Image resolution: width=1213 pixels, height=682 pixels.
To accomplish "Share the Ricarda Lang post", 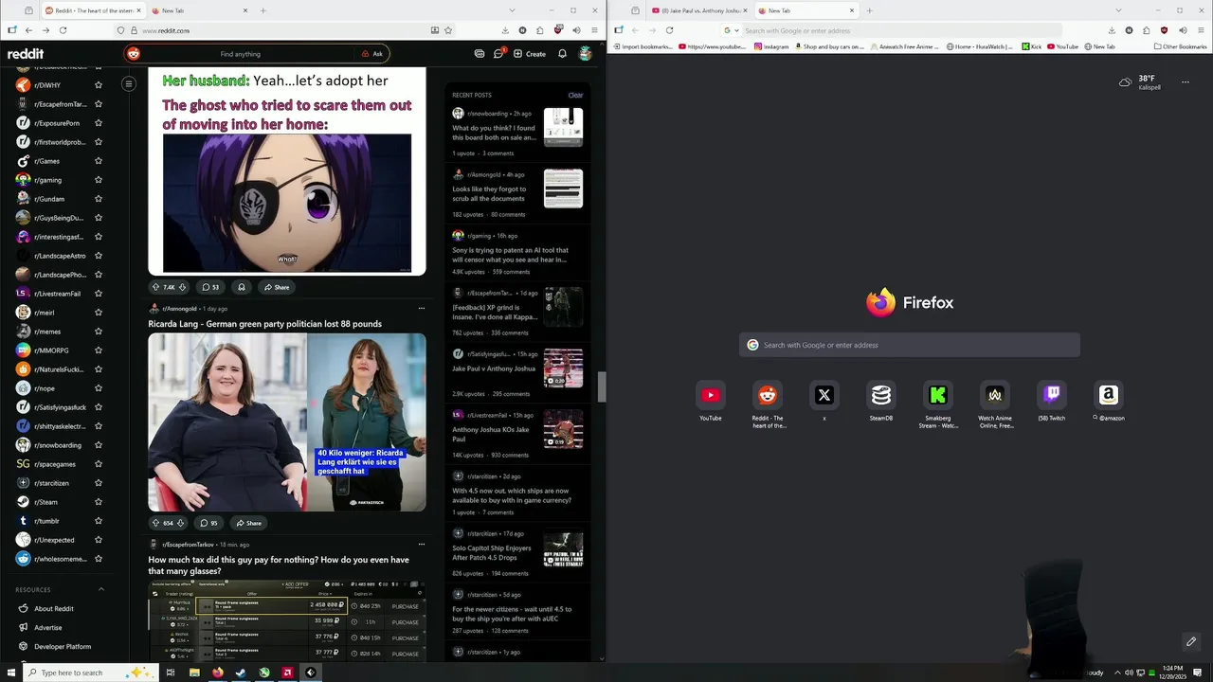I will (x=248, y=523).
